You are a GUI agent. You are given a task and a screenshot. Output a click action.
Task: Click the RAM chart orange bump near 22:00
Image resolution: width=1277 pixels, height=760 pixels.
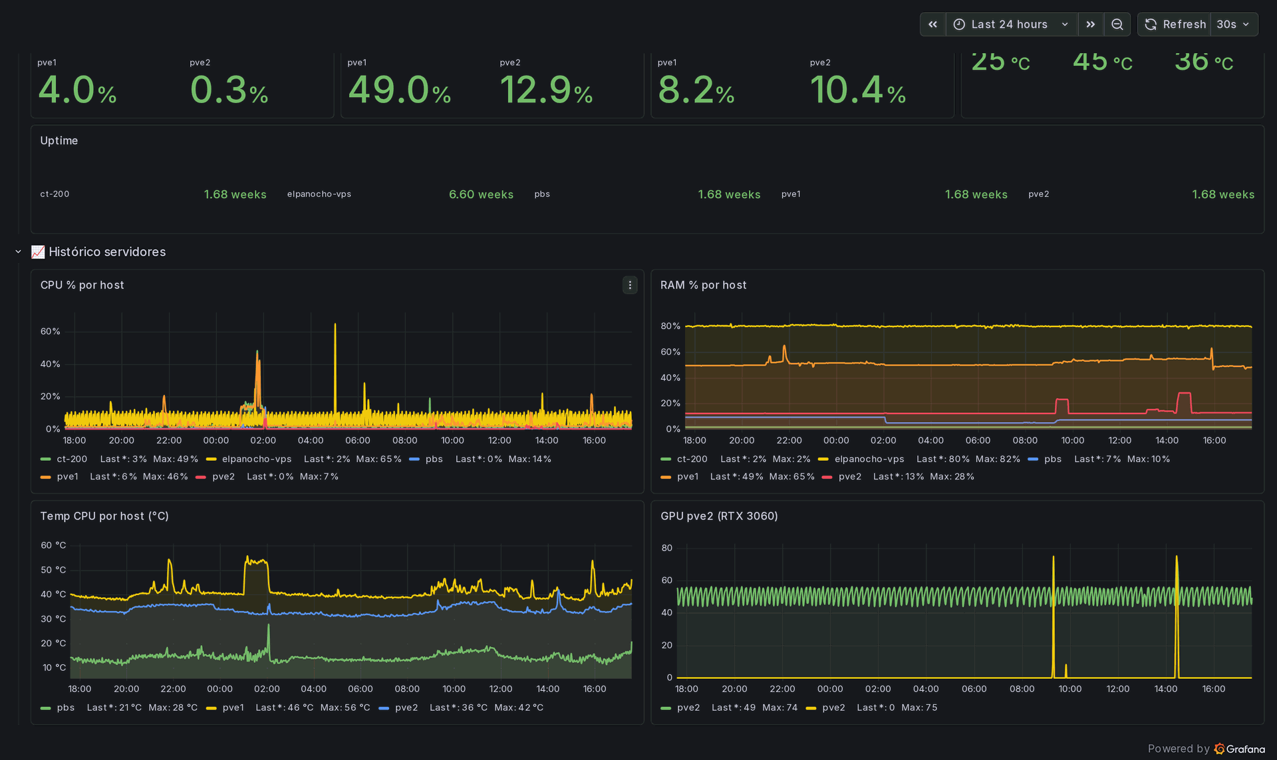pos(785,352)
